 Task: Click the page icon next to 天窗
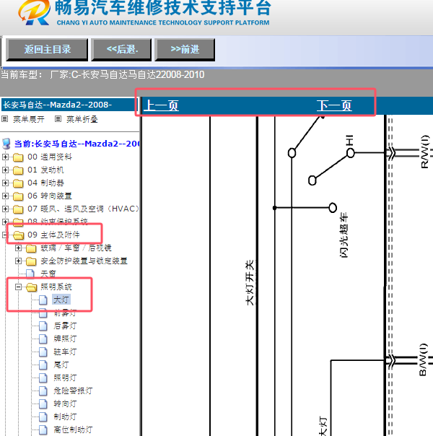30,274
